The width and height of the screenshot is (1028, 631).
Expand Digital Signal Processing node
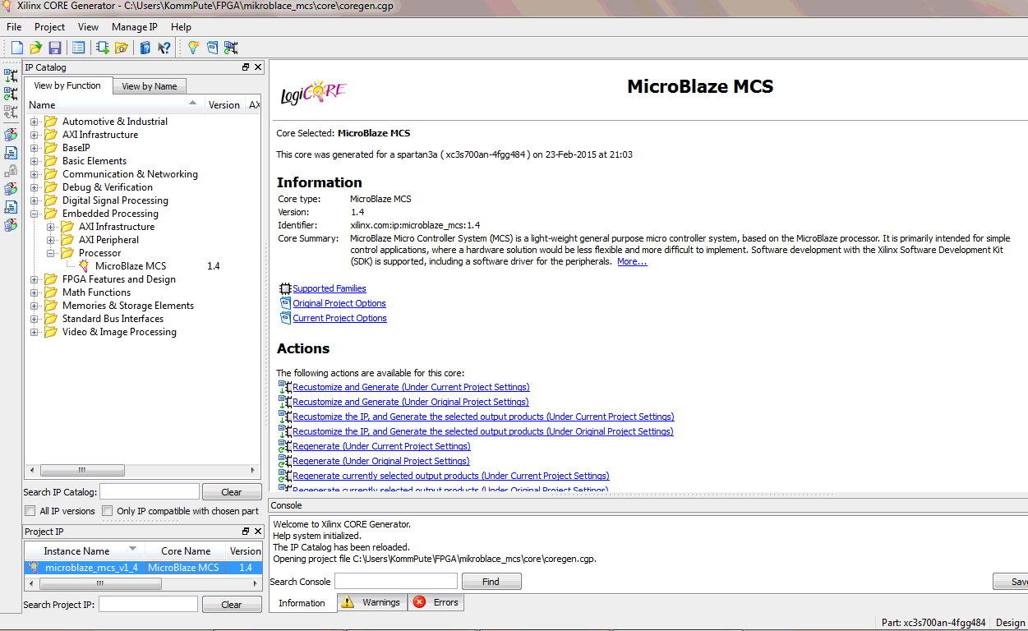[x=35, y=200]
